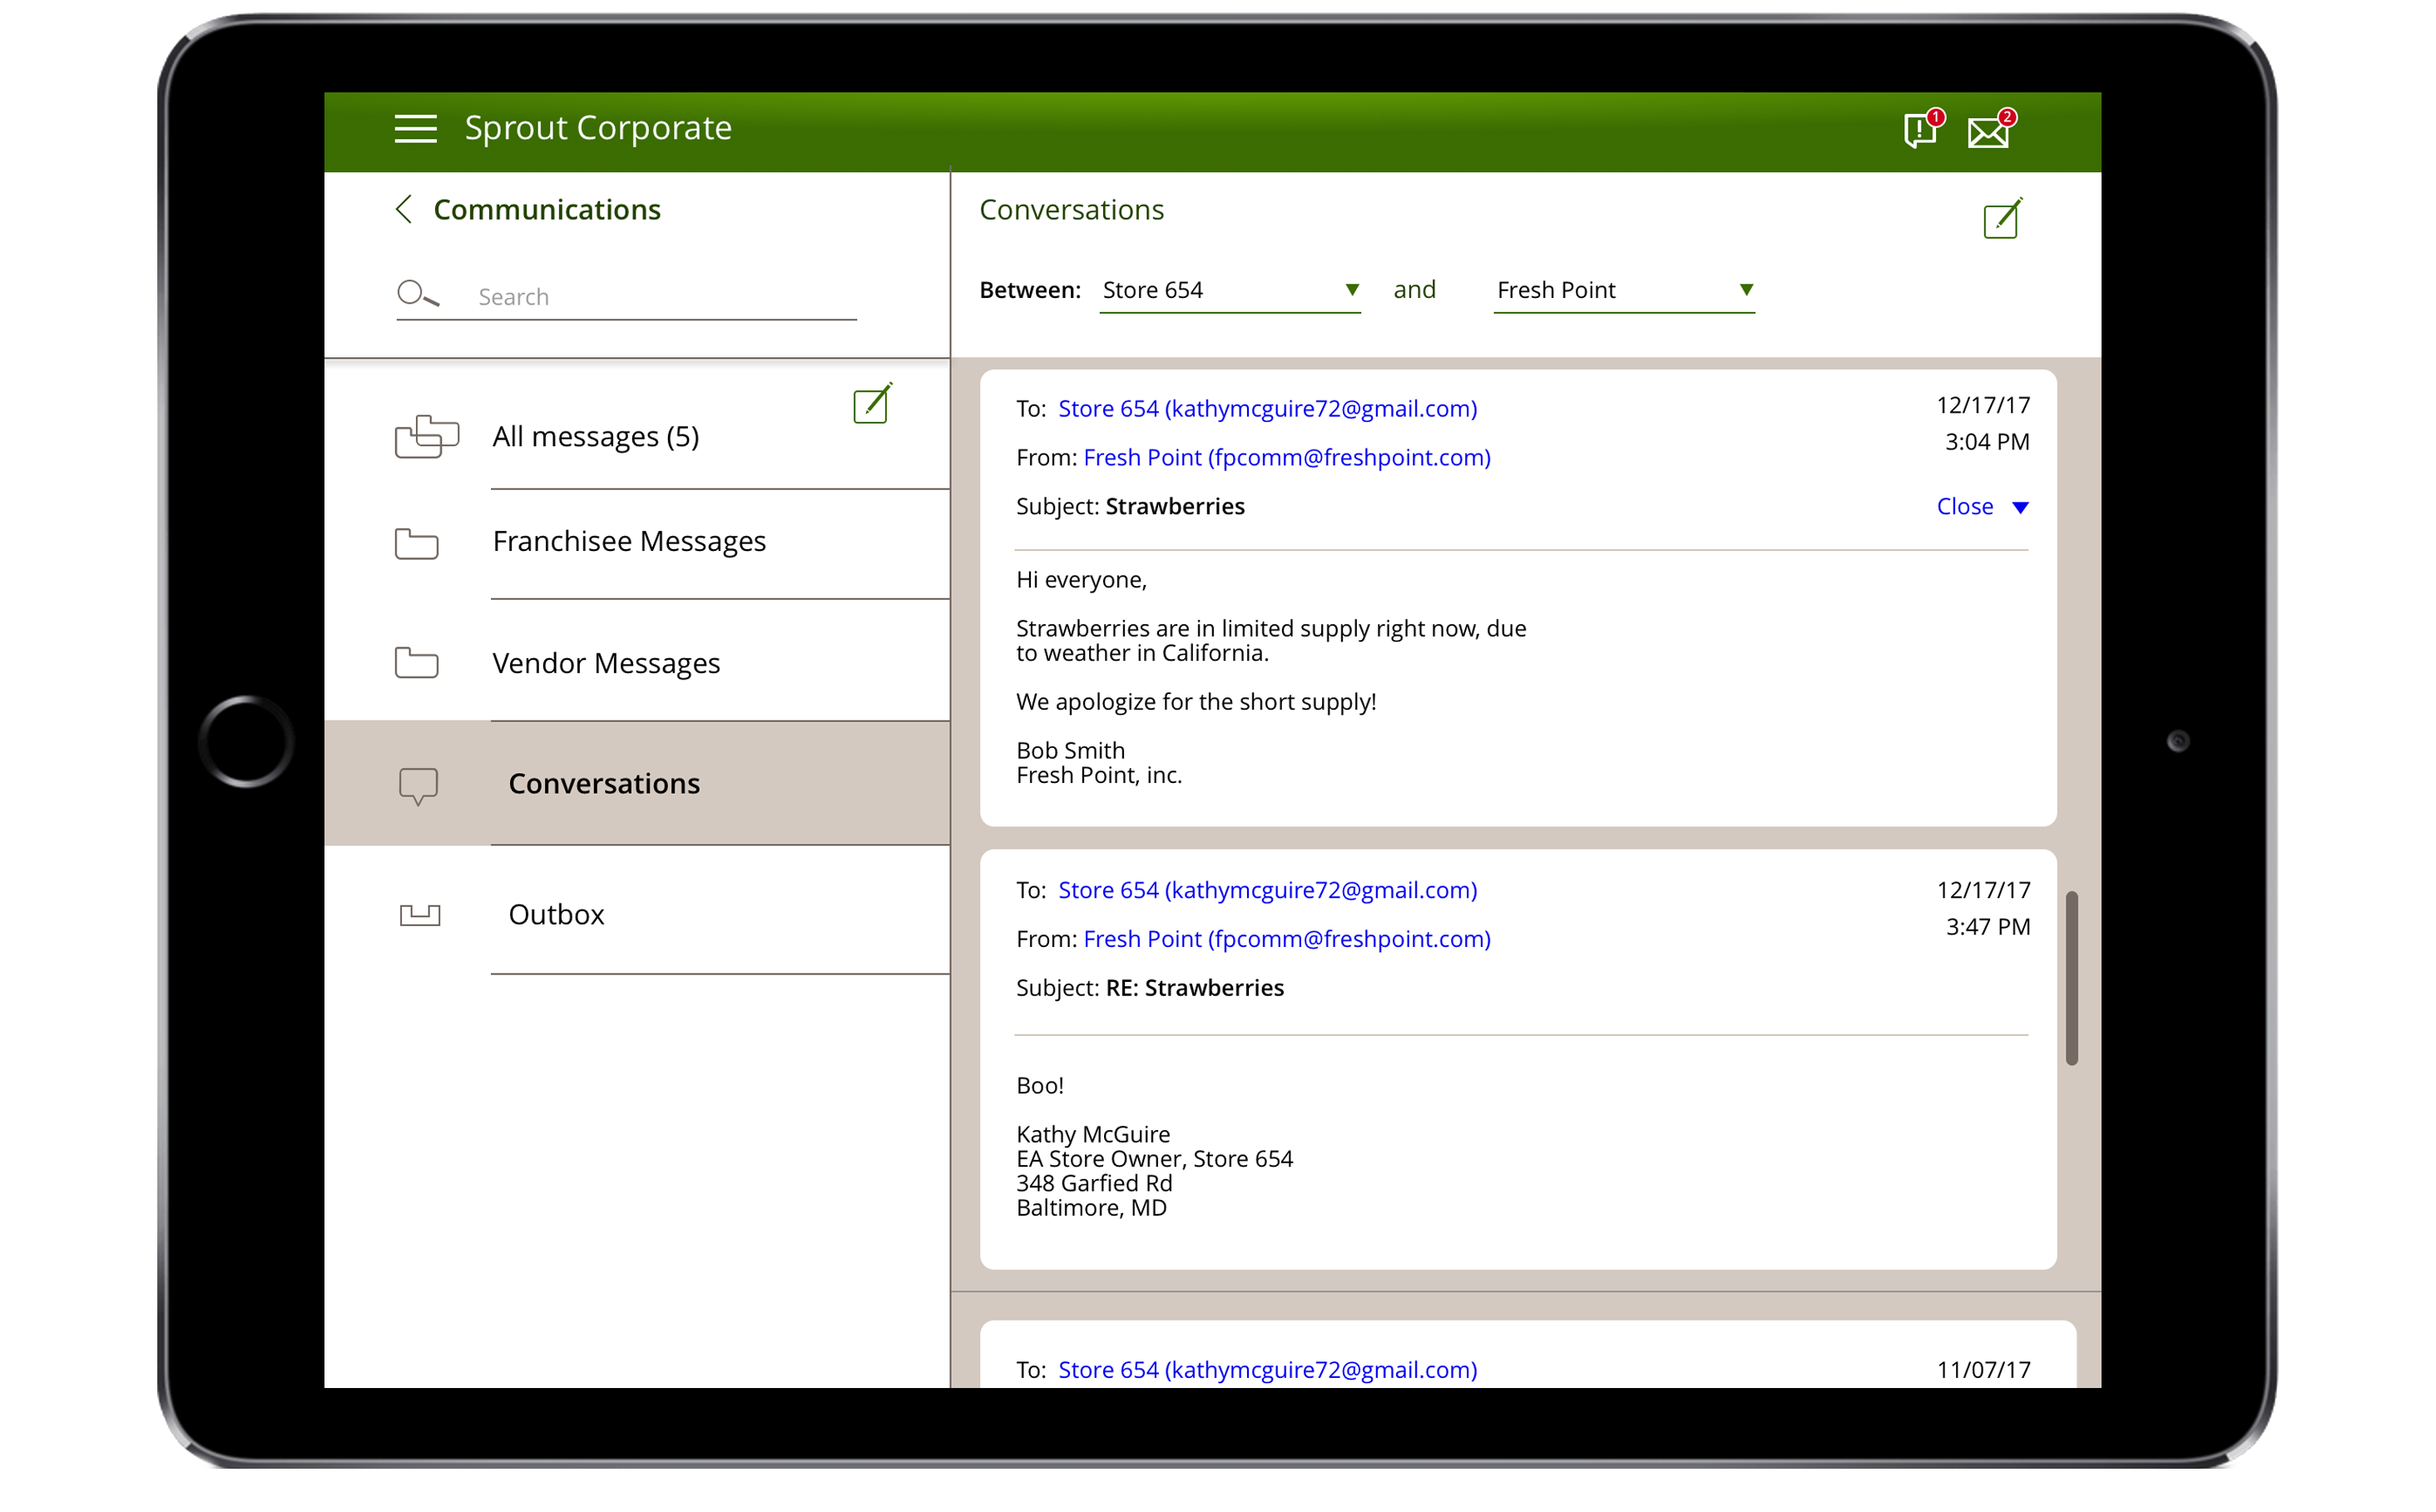Click the Subject: Strawberries line

1130,507
